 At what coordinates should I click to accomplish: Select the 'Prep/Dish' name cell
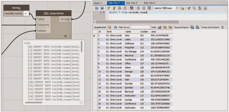click(132, 47)
